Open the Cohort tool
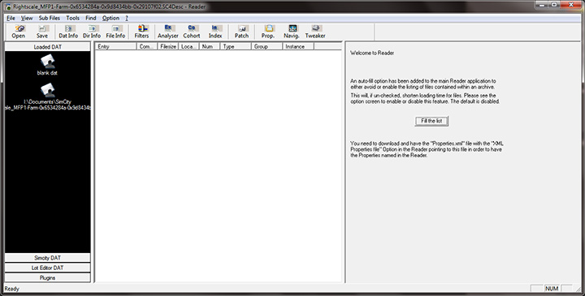Image resolution: width=585 pixels, height=296 pixels. click(192, 32)
